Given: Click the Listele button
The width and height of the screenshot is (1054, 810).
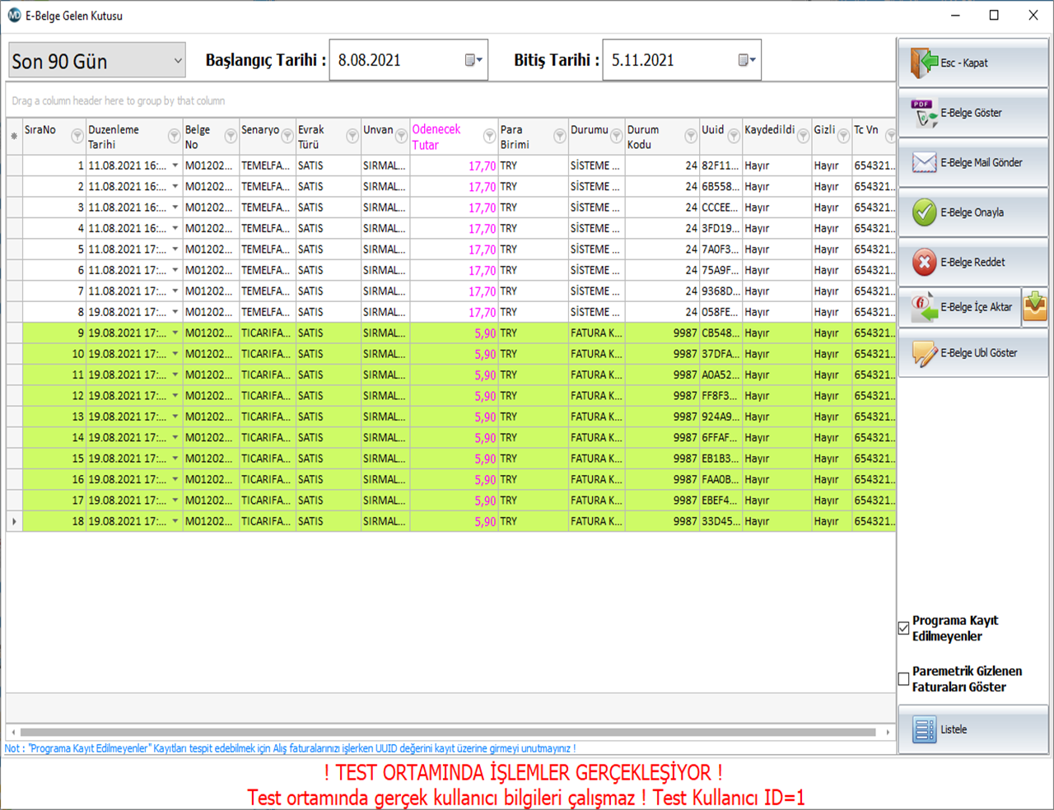Looking at the screenshot, I should 973,729.
